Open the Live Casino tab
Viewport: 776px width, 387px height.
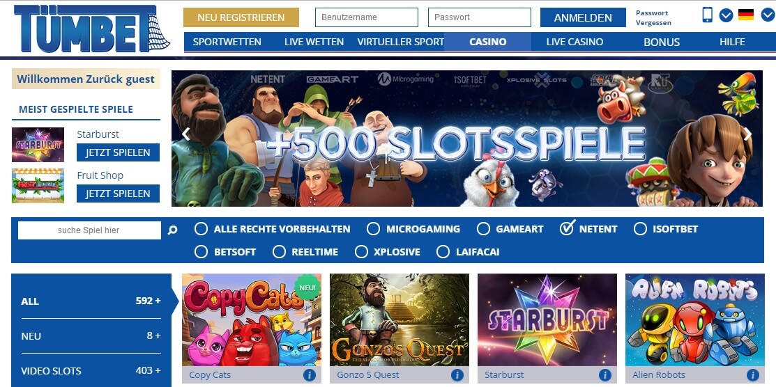click(x=575, y=42)
